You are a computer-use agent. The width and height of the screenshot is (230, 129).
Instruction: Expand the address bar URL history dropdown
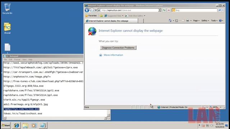click(160, 10)
